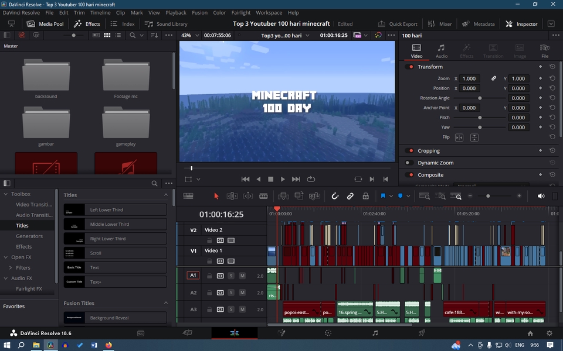The image size is (563, 351).
Task: Open the Metadata panel
Action: [479, 24]
